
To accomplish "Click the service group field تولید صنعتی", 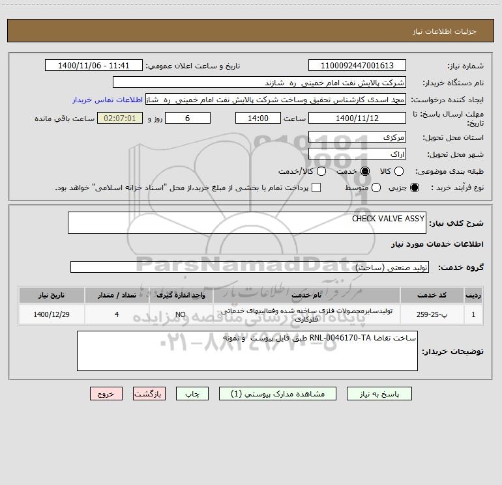I will pos(250,268).
